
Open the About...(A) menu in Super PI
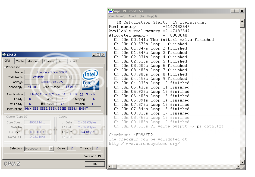pos(136,16)
